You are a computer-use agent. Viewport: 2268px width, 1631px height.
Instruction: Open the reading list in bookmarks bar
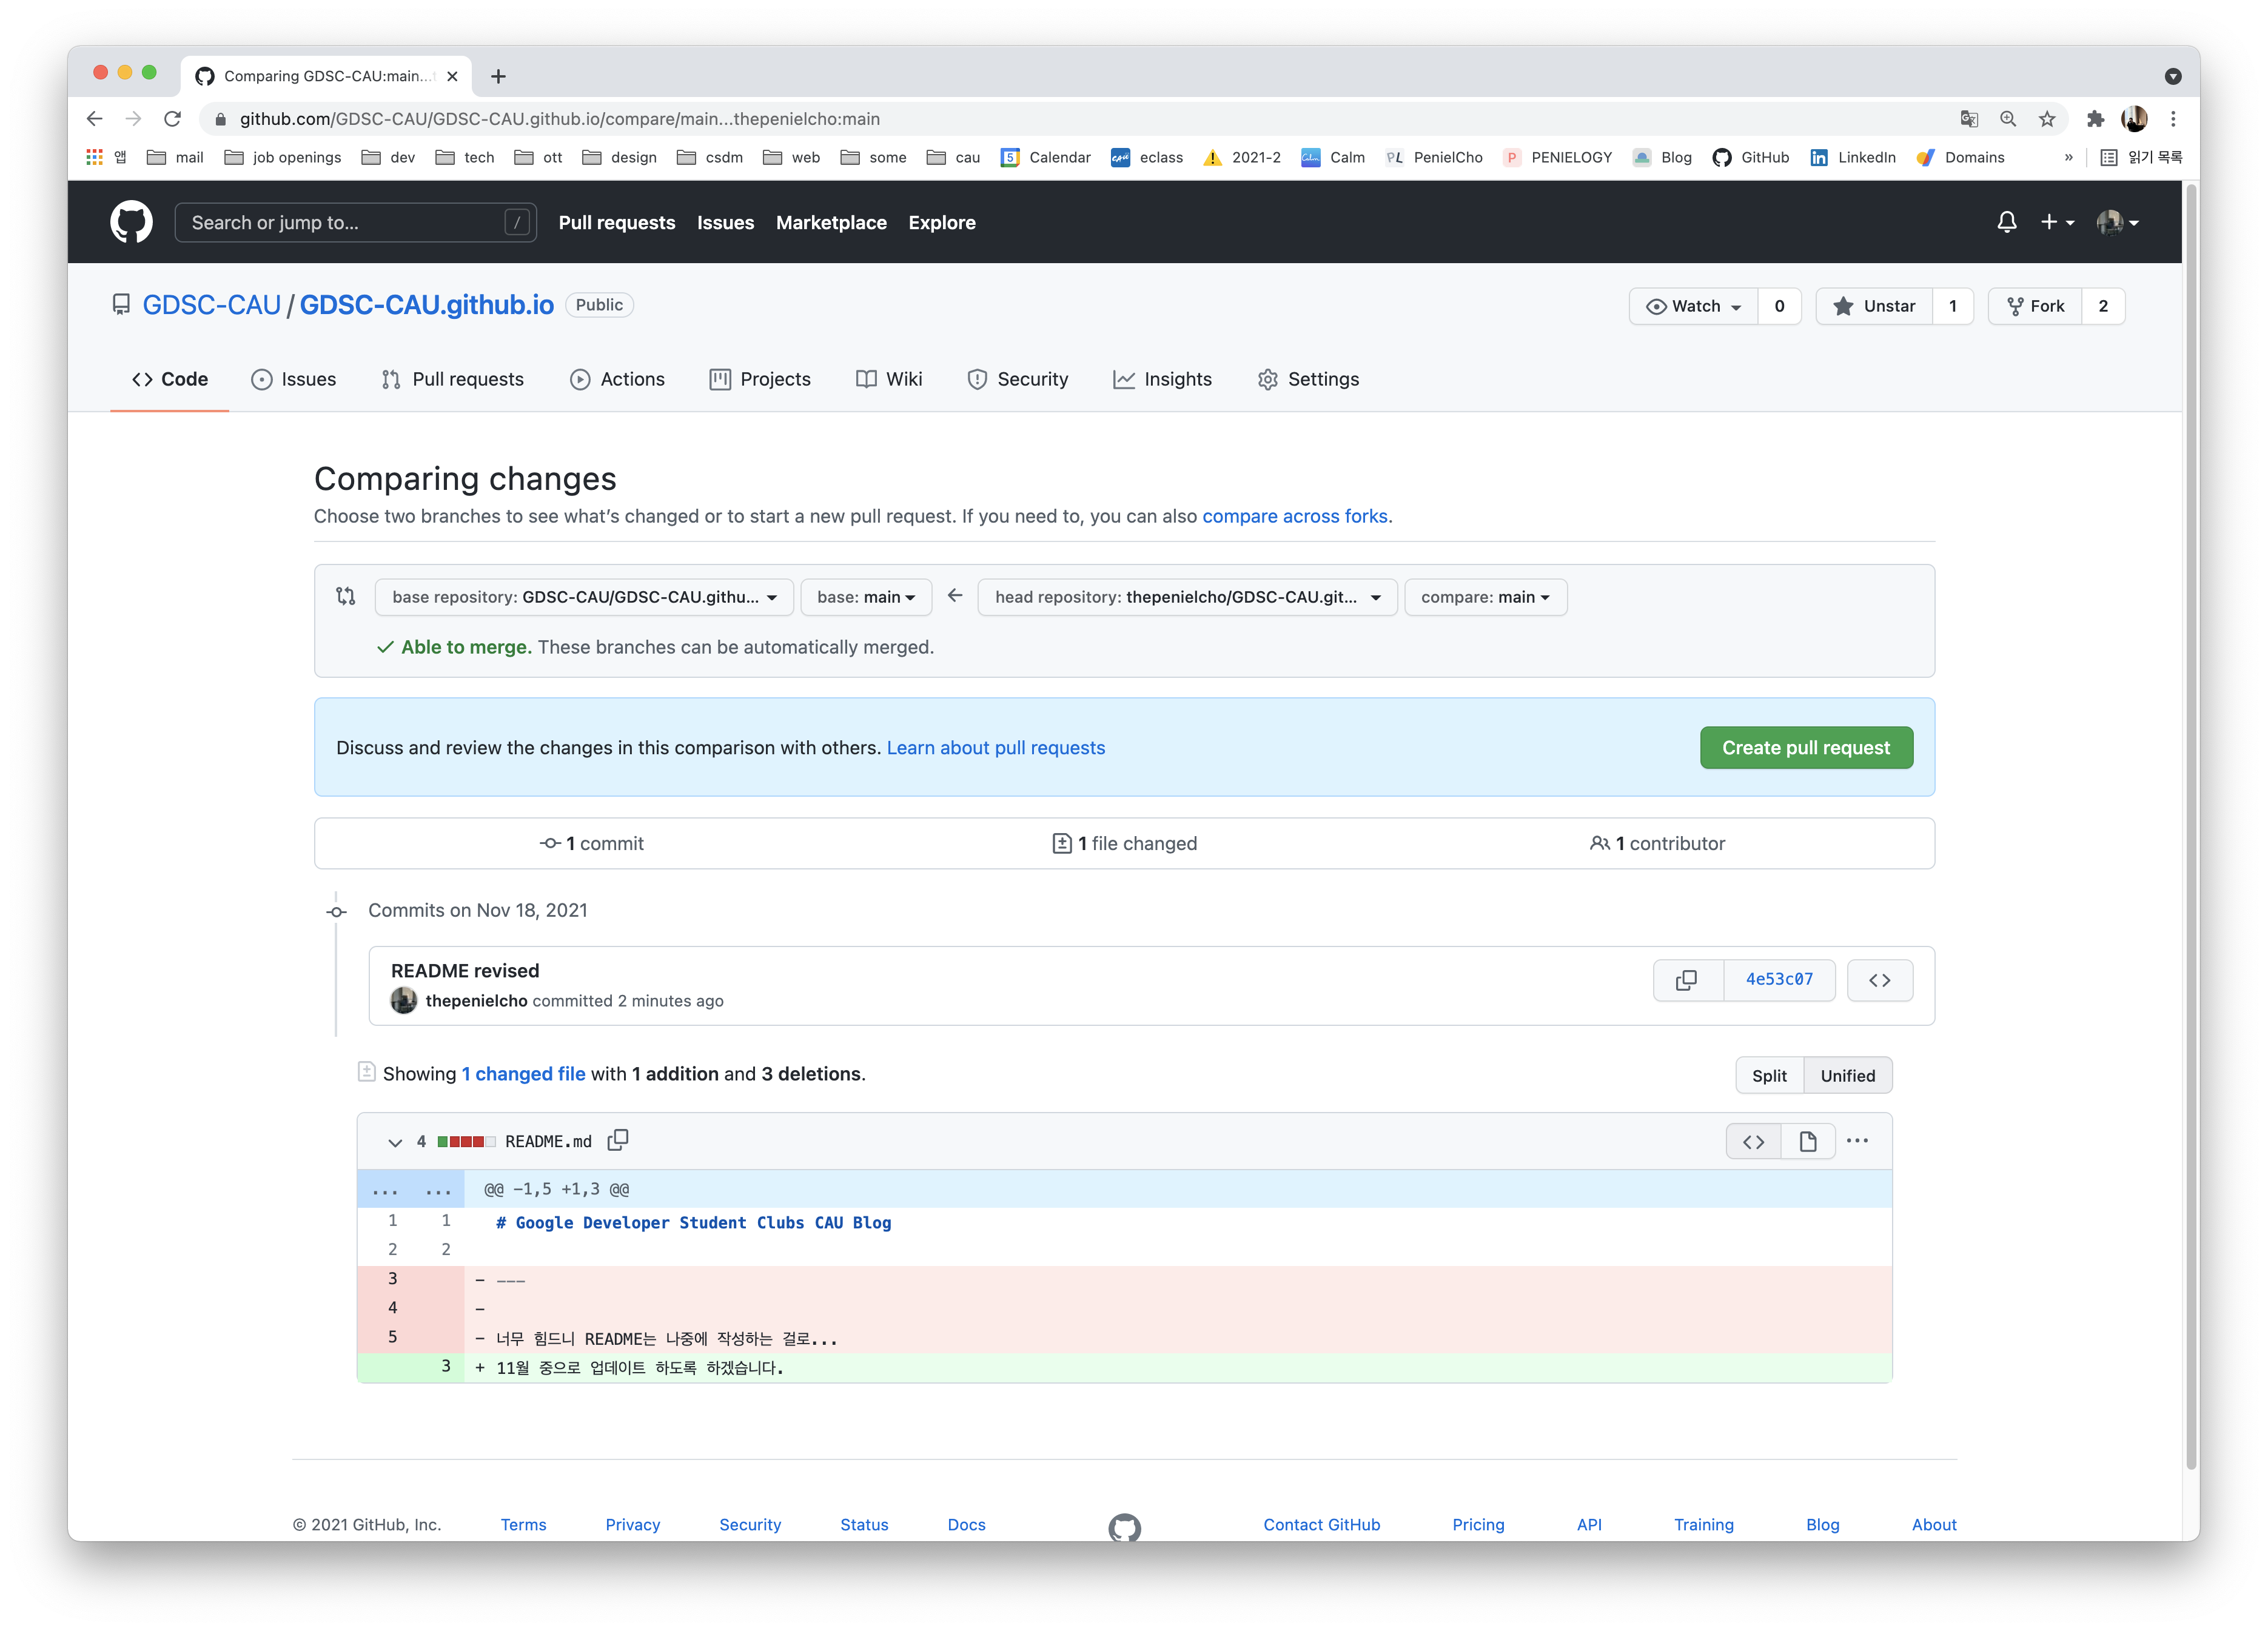2141,157
